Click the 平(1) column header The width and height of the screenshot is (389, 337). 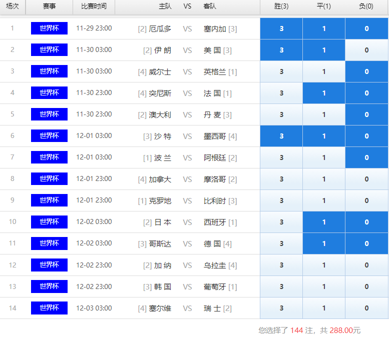(324, 6)
